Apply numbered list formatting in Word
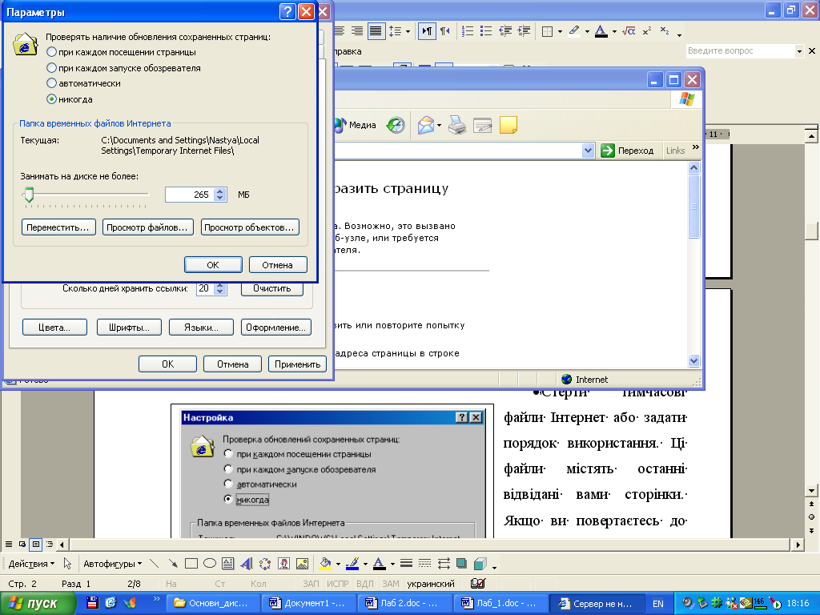Image resolution: width=820 pixels, height=615 pixels. point(468,31)
